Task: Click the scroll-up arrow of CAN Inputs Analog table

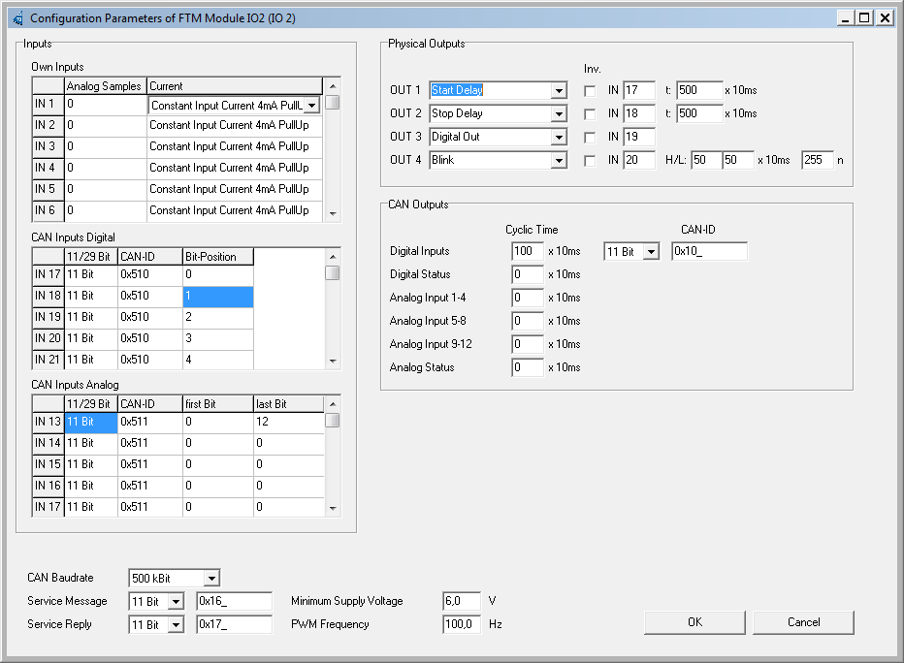Action: point(333,404)
